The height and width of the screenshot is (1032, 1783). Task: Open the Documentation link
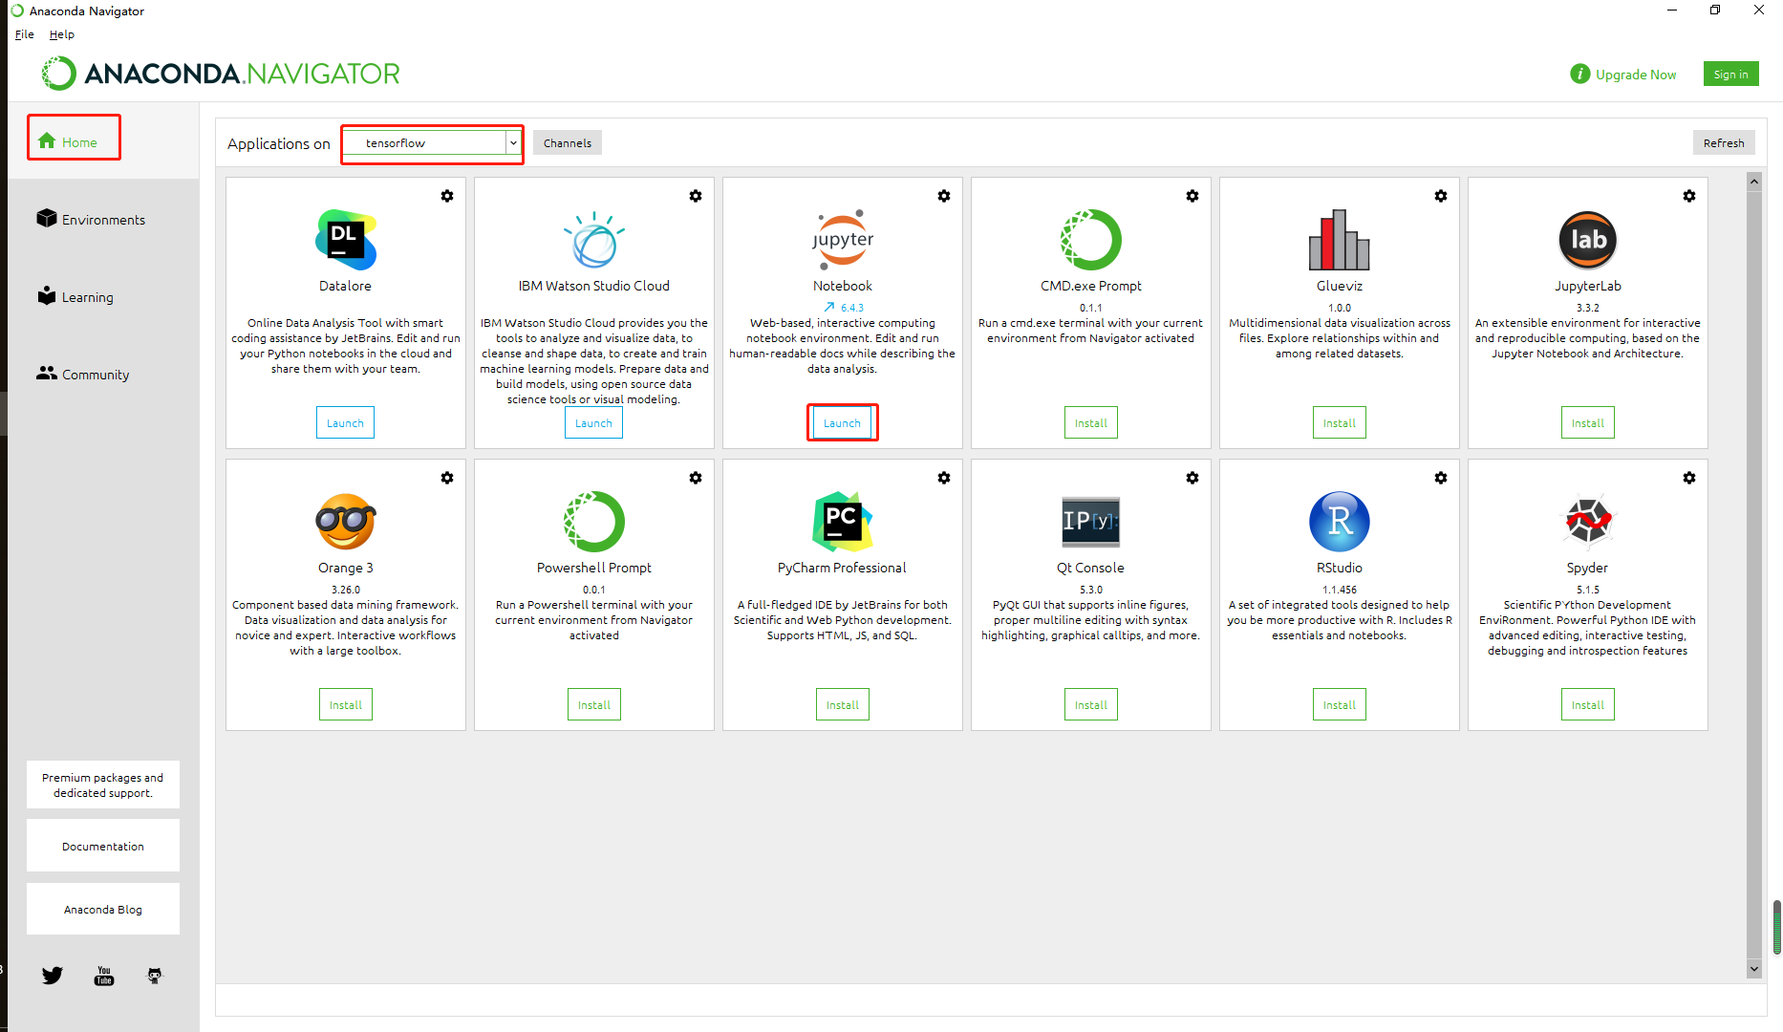pos(103,846)
